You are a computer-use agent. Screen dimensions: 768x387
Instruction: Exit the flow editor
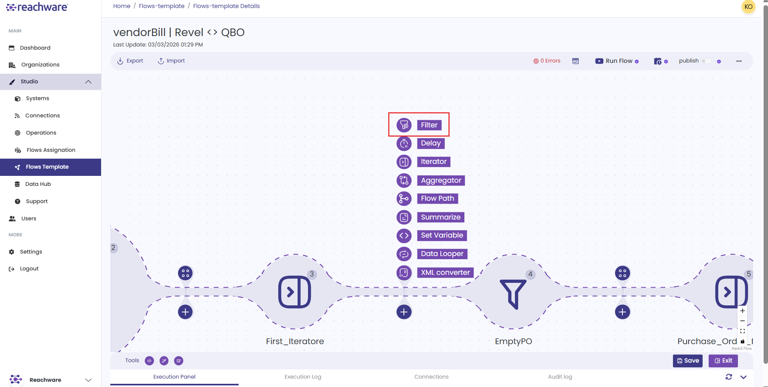[x=723, y=361]
